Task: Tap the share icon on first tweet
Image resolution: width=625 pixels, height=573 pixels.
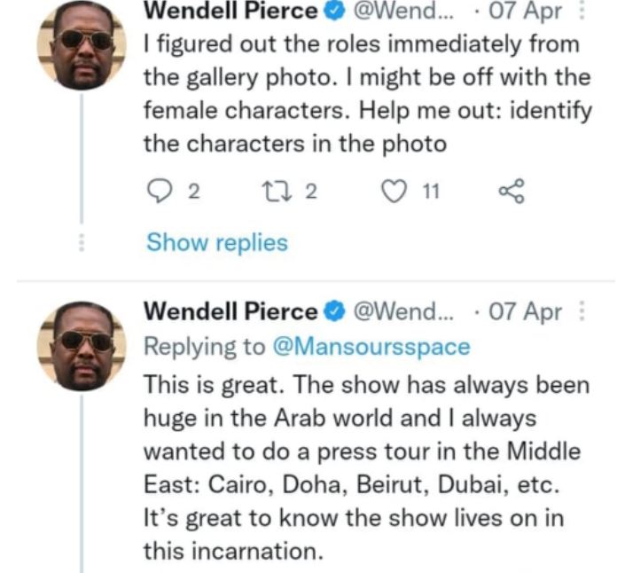Action: pyautogui.click(x=512, y=189)
